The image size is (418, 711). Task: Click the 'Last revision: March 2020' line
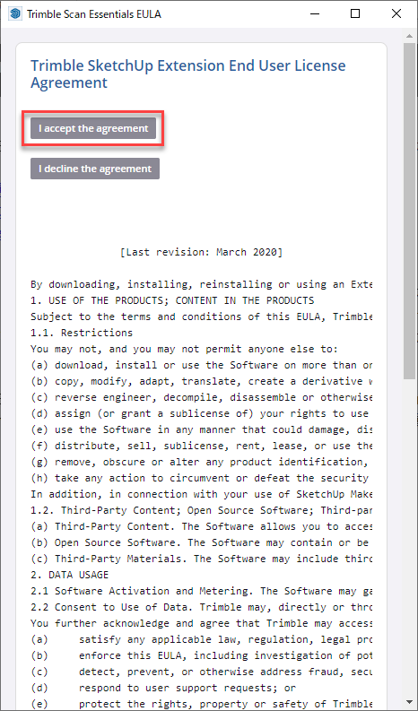(201, 252)
